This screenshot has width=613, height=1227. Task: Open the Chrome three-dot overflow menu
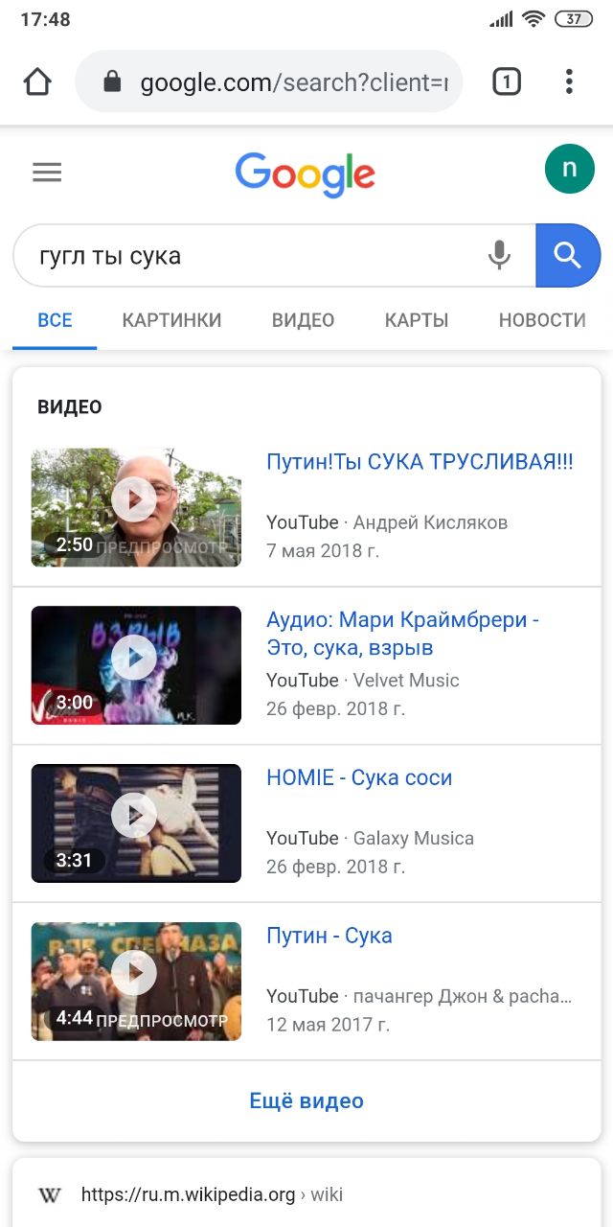pyautogui.click(x=569, y=82)
